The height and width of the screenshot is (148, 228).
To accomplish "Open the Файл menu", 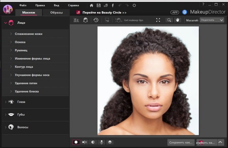I will point(23,5).
